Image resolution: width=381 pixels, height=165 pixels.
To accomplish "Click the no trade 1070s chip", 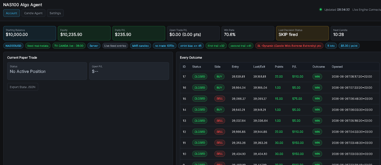I will pos(164,46).
